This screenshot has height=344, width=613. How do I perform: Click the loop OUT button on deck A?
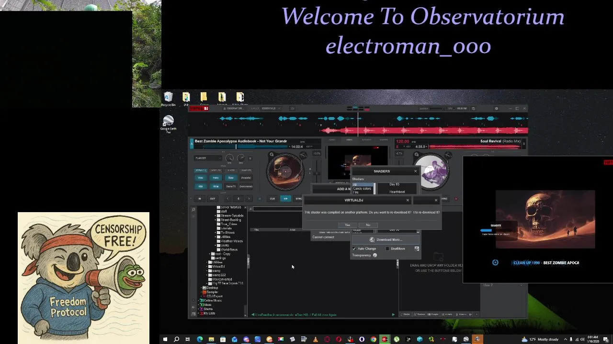(x=212, y=199)
